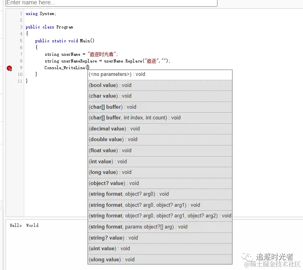Select the "(<no parameters>) : void" overload
This screenshot has height=270, width=303.
(160, 74)
